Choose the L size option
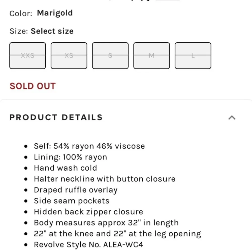Viewport: 252px width, 252px height. [x=193, y=56]
